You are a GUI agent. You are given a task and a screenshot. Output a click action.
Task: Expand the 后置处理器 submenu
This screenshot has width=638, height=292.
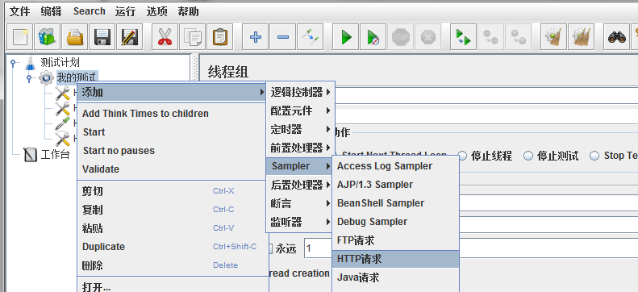300,185
